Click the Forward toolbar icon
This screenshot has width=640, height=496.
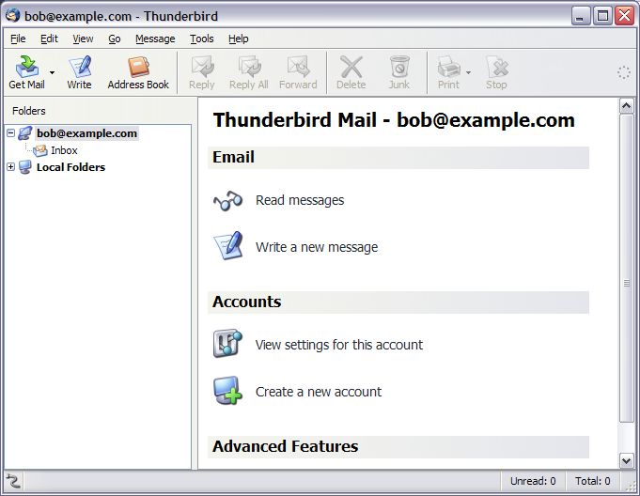click(298, 68)
